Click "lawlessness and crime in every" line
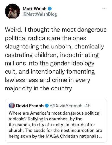Viewport: 112px width, 145px height. 48,80
